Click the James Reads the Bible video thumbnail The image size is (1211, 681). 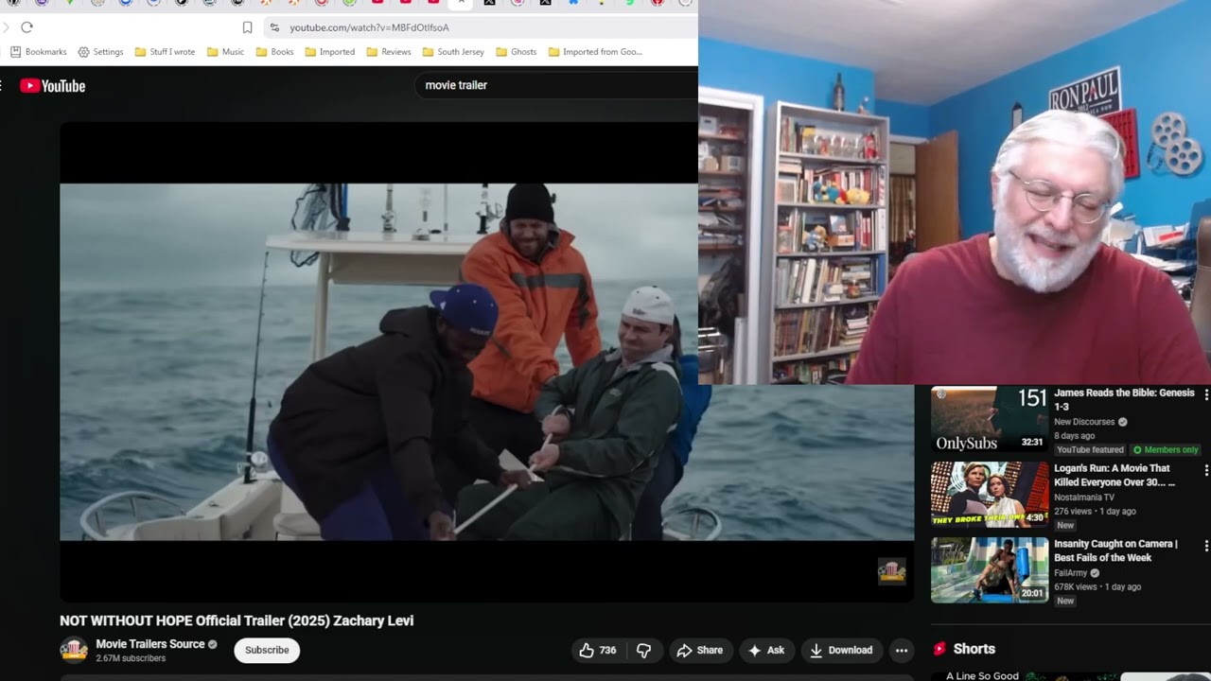(990, 419)
